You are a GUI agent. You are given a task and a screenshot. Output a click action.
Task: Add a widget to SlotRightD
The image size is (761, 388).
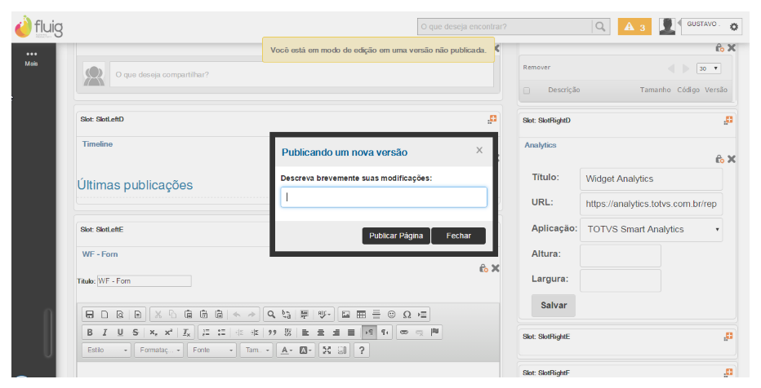click(x=728, y=120)
